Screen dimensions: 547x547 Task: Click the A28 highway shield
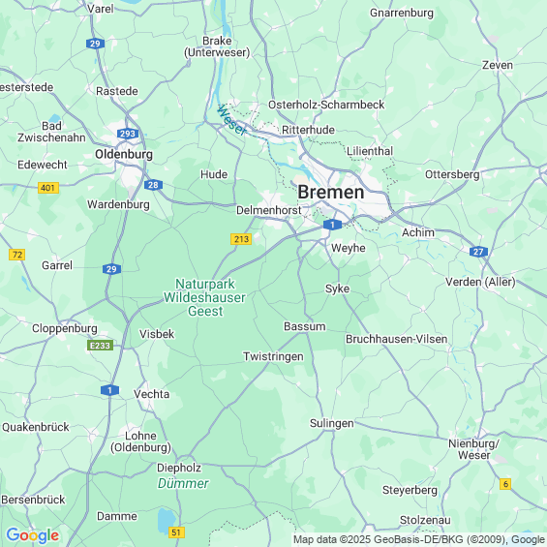pyautogui.click(x=153, y=185)
